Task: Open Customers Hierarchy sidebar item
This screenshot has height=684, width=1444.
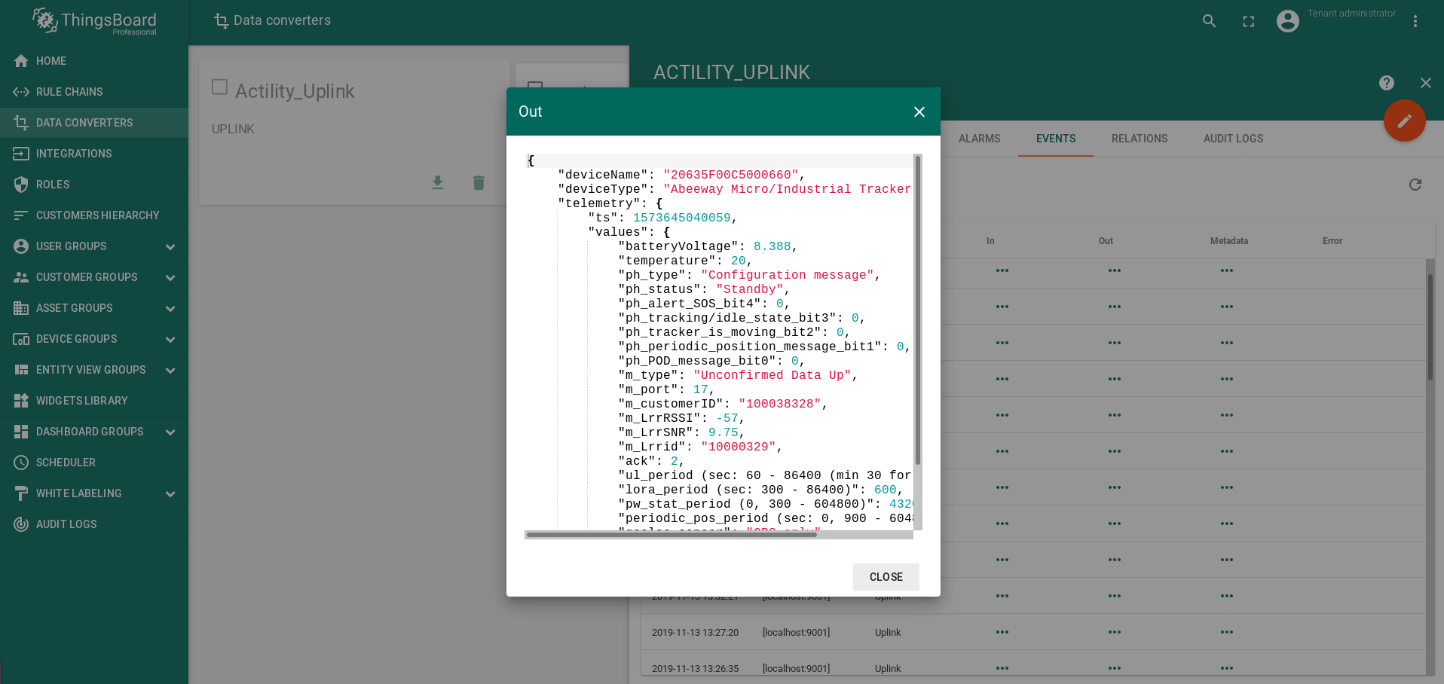Action: [x=94, y=215]
